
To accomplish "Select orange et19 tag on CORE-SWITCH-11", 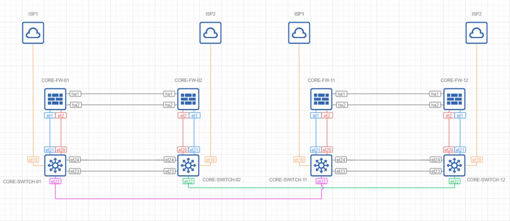I will point(299,160).
